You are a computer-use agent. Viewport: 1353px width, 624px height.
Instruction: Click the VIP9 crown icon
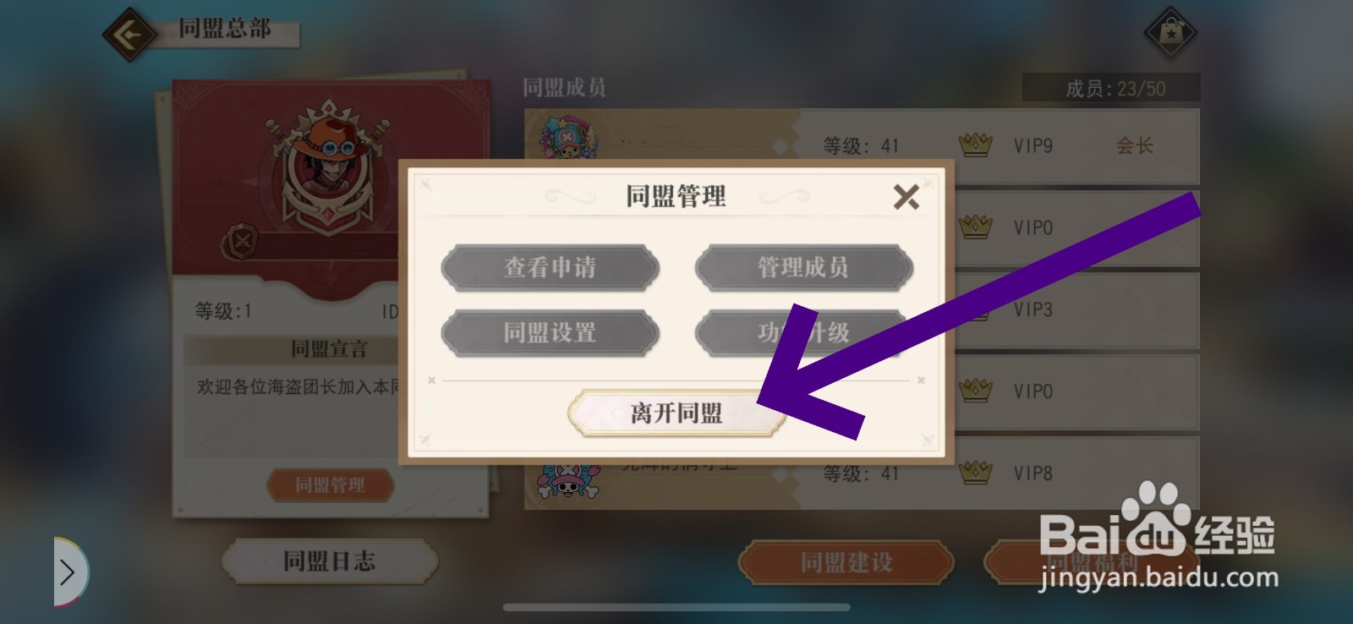(975, 145)
